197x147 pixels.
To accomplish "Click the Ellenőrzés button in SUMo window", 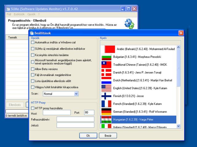I will pyautogui.click(x=15, y=105).
